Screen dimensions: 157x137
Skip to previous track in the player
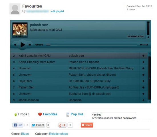click(15, 45)
